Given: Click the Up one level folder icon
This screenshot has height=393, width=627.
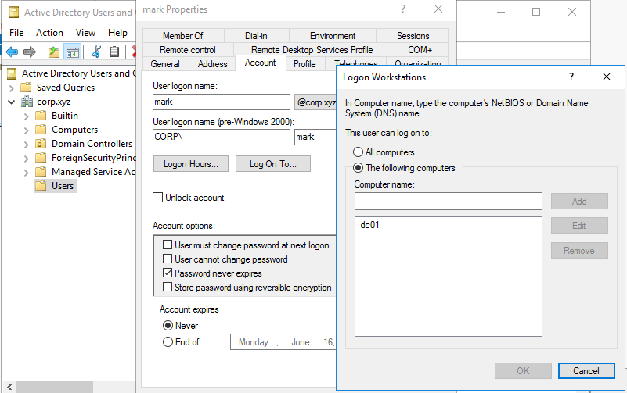Looking at the screenshot, I should tap(53, 52).
